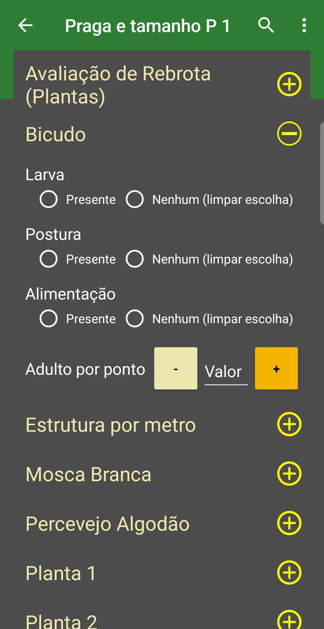The image size is (324, 629).
Task: Select Nenhum radio for Alimentação
Action: [135, 319]
